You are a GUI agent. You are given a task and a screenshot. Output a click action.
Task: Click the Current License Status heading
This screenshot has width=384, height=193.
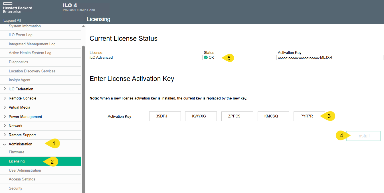coord(124,38)
